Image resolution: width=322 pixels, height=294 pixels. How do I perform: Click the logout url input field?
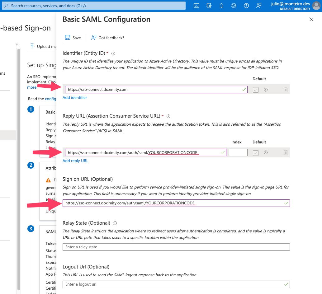click(176, 284)
